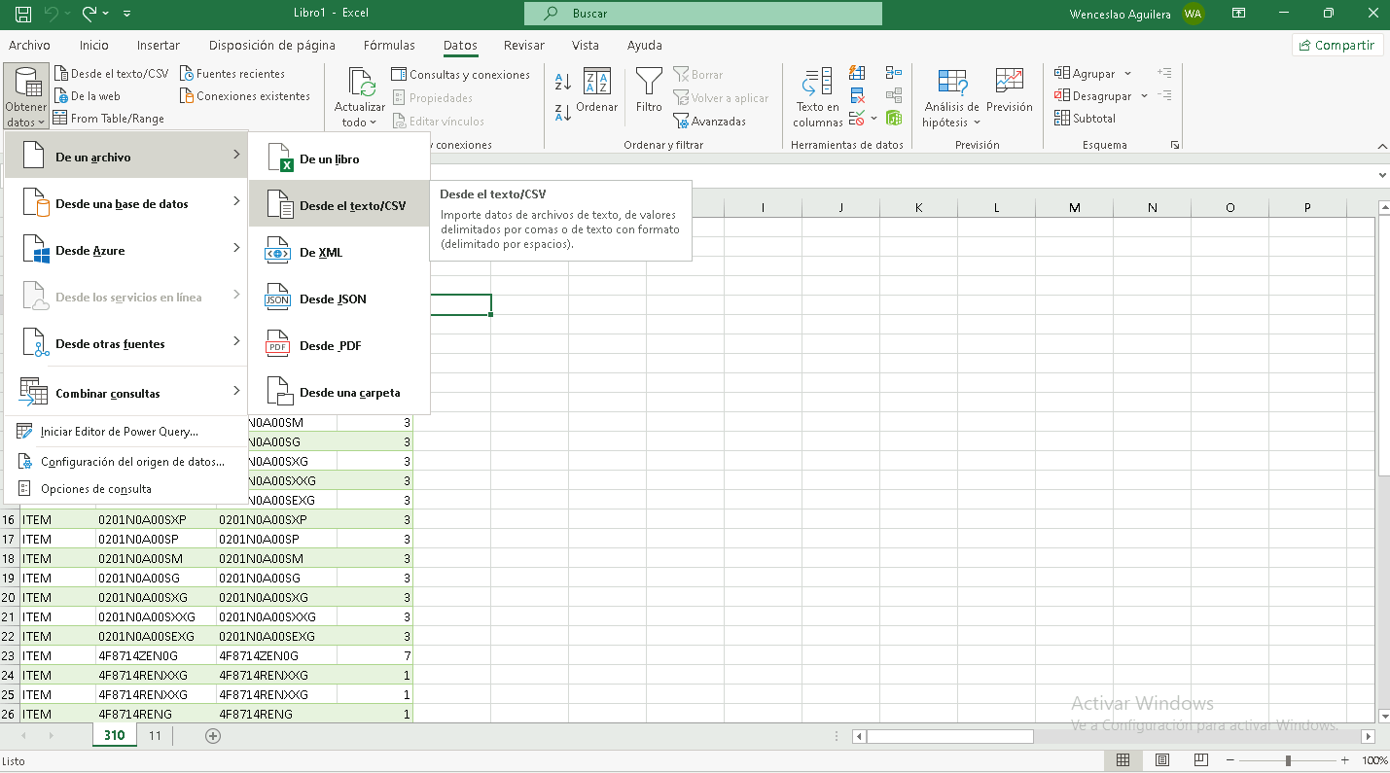Open Texto en columnas tool
Screen dimensions: 1390x773
[x=817, y=97]
